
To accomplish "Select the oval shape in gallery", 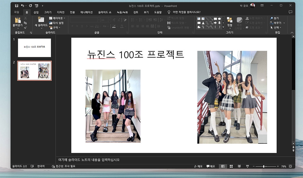I will pyautogui.click(x=219, y=19).
